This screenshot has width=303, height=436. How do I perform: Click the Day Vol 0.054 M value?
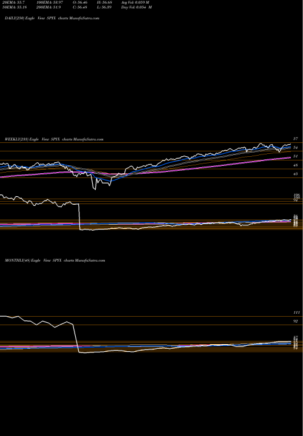[x=136, y=7]
